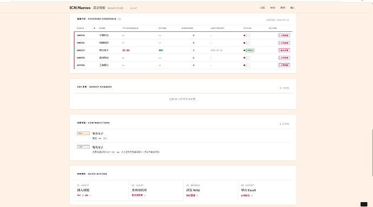Click the action button for ticker 600276

pyautogui.click(x=284, y=43)
